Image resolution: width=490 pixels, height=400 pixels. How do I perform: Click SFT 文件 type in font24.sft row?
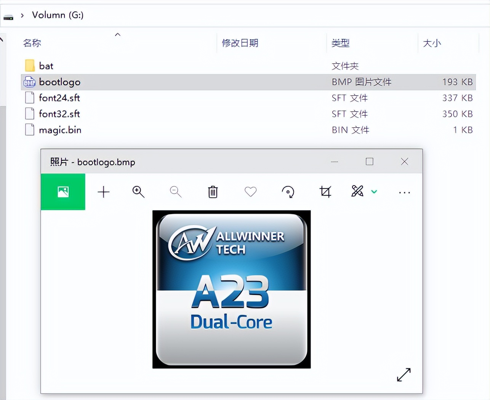click(x=350, y=98)
